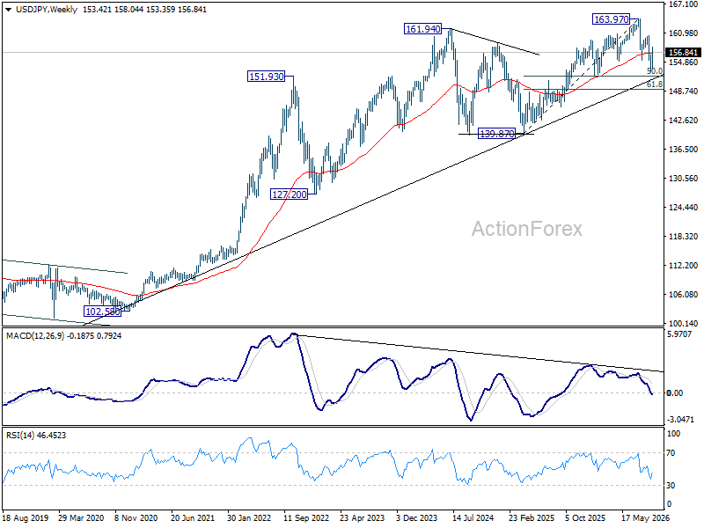The height and width of the screenshot is (528, 704).
Task: Select the 151.930 high price label
Action: [267, 77]
